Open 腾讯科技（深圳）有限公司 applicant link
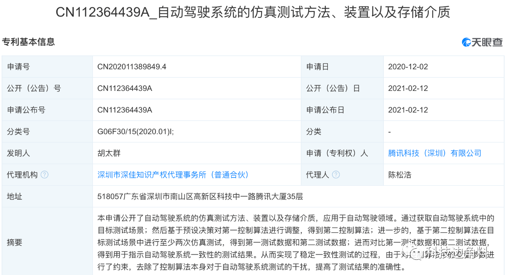This screenshot has width=505, height=275. point(435,153)
